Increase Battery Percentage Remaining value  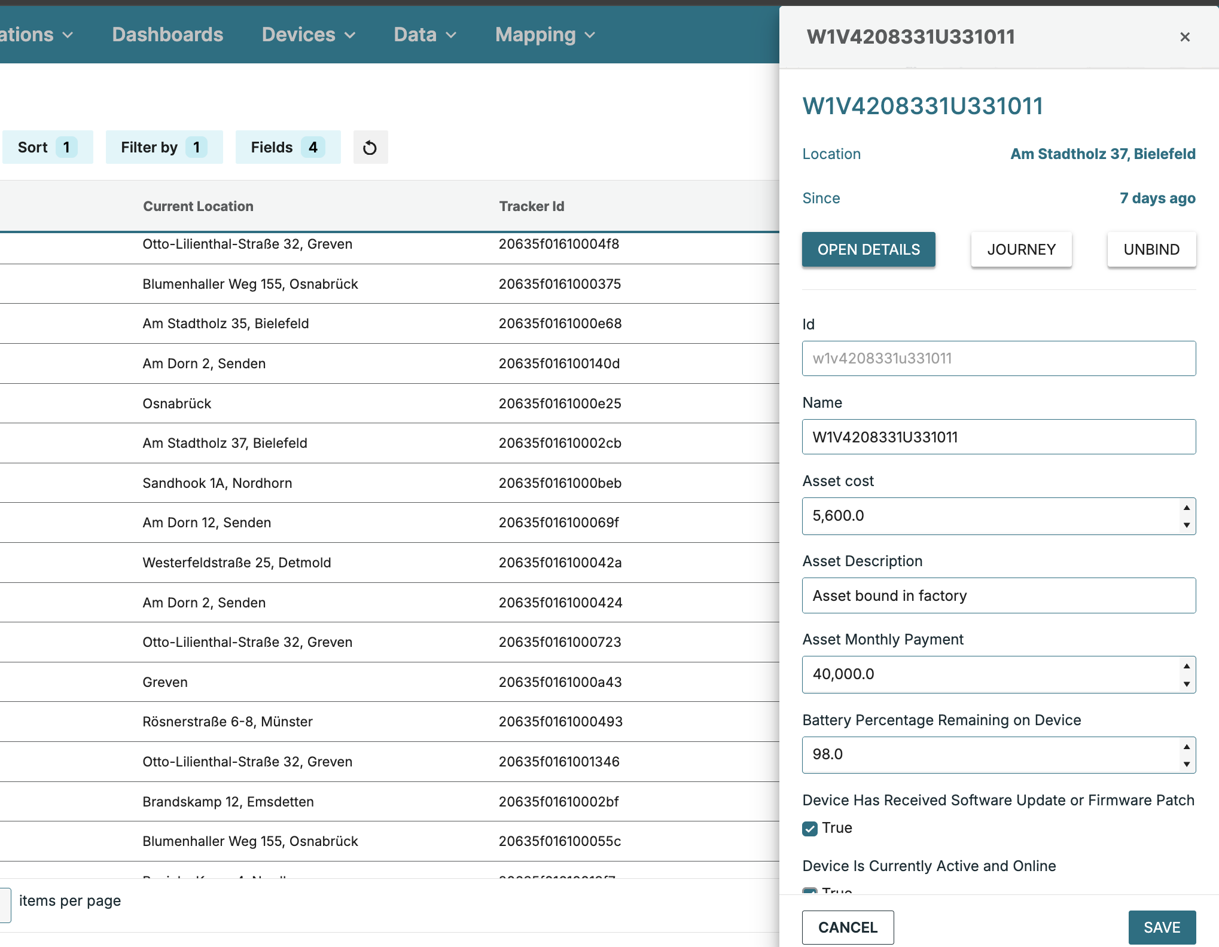point(1186,747)
